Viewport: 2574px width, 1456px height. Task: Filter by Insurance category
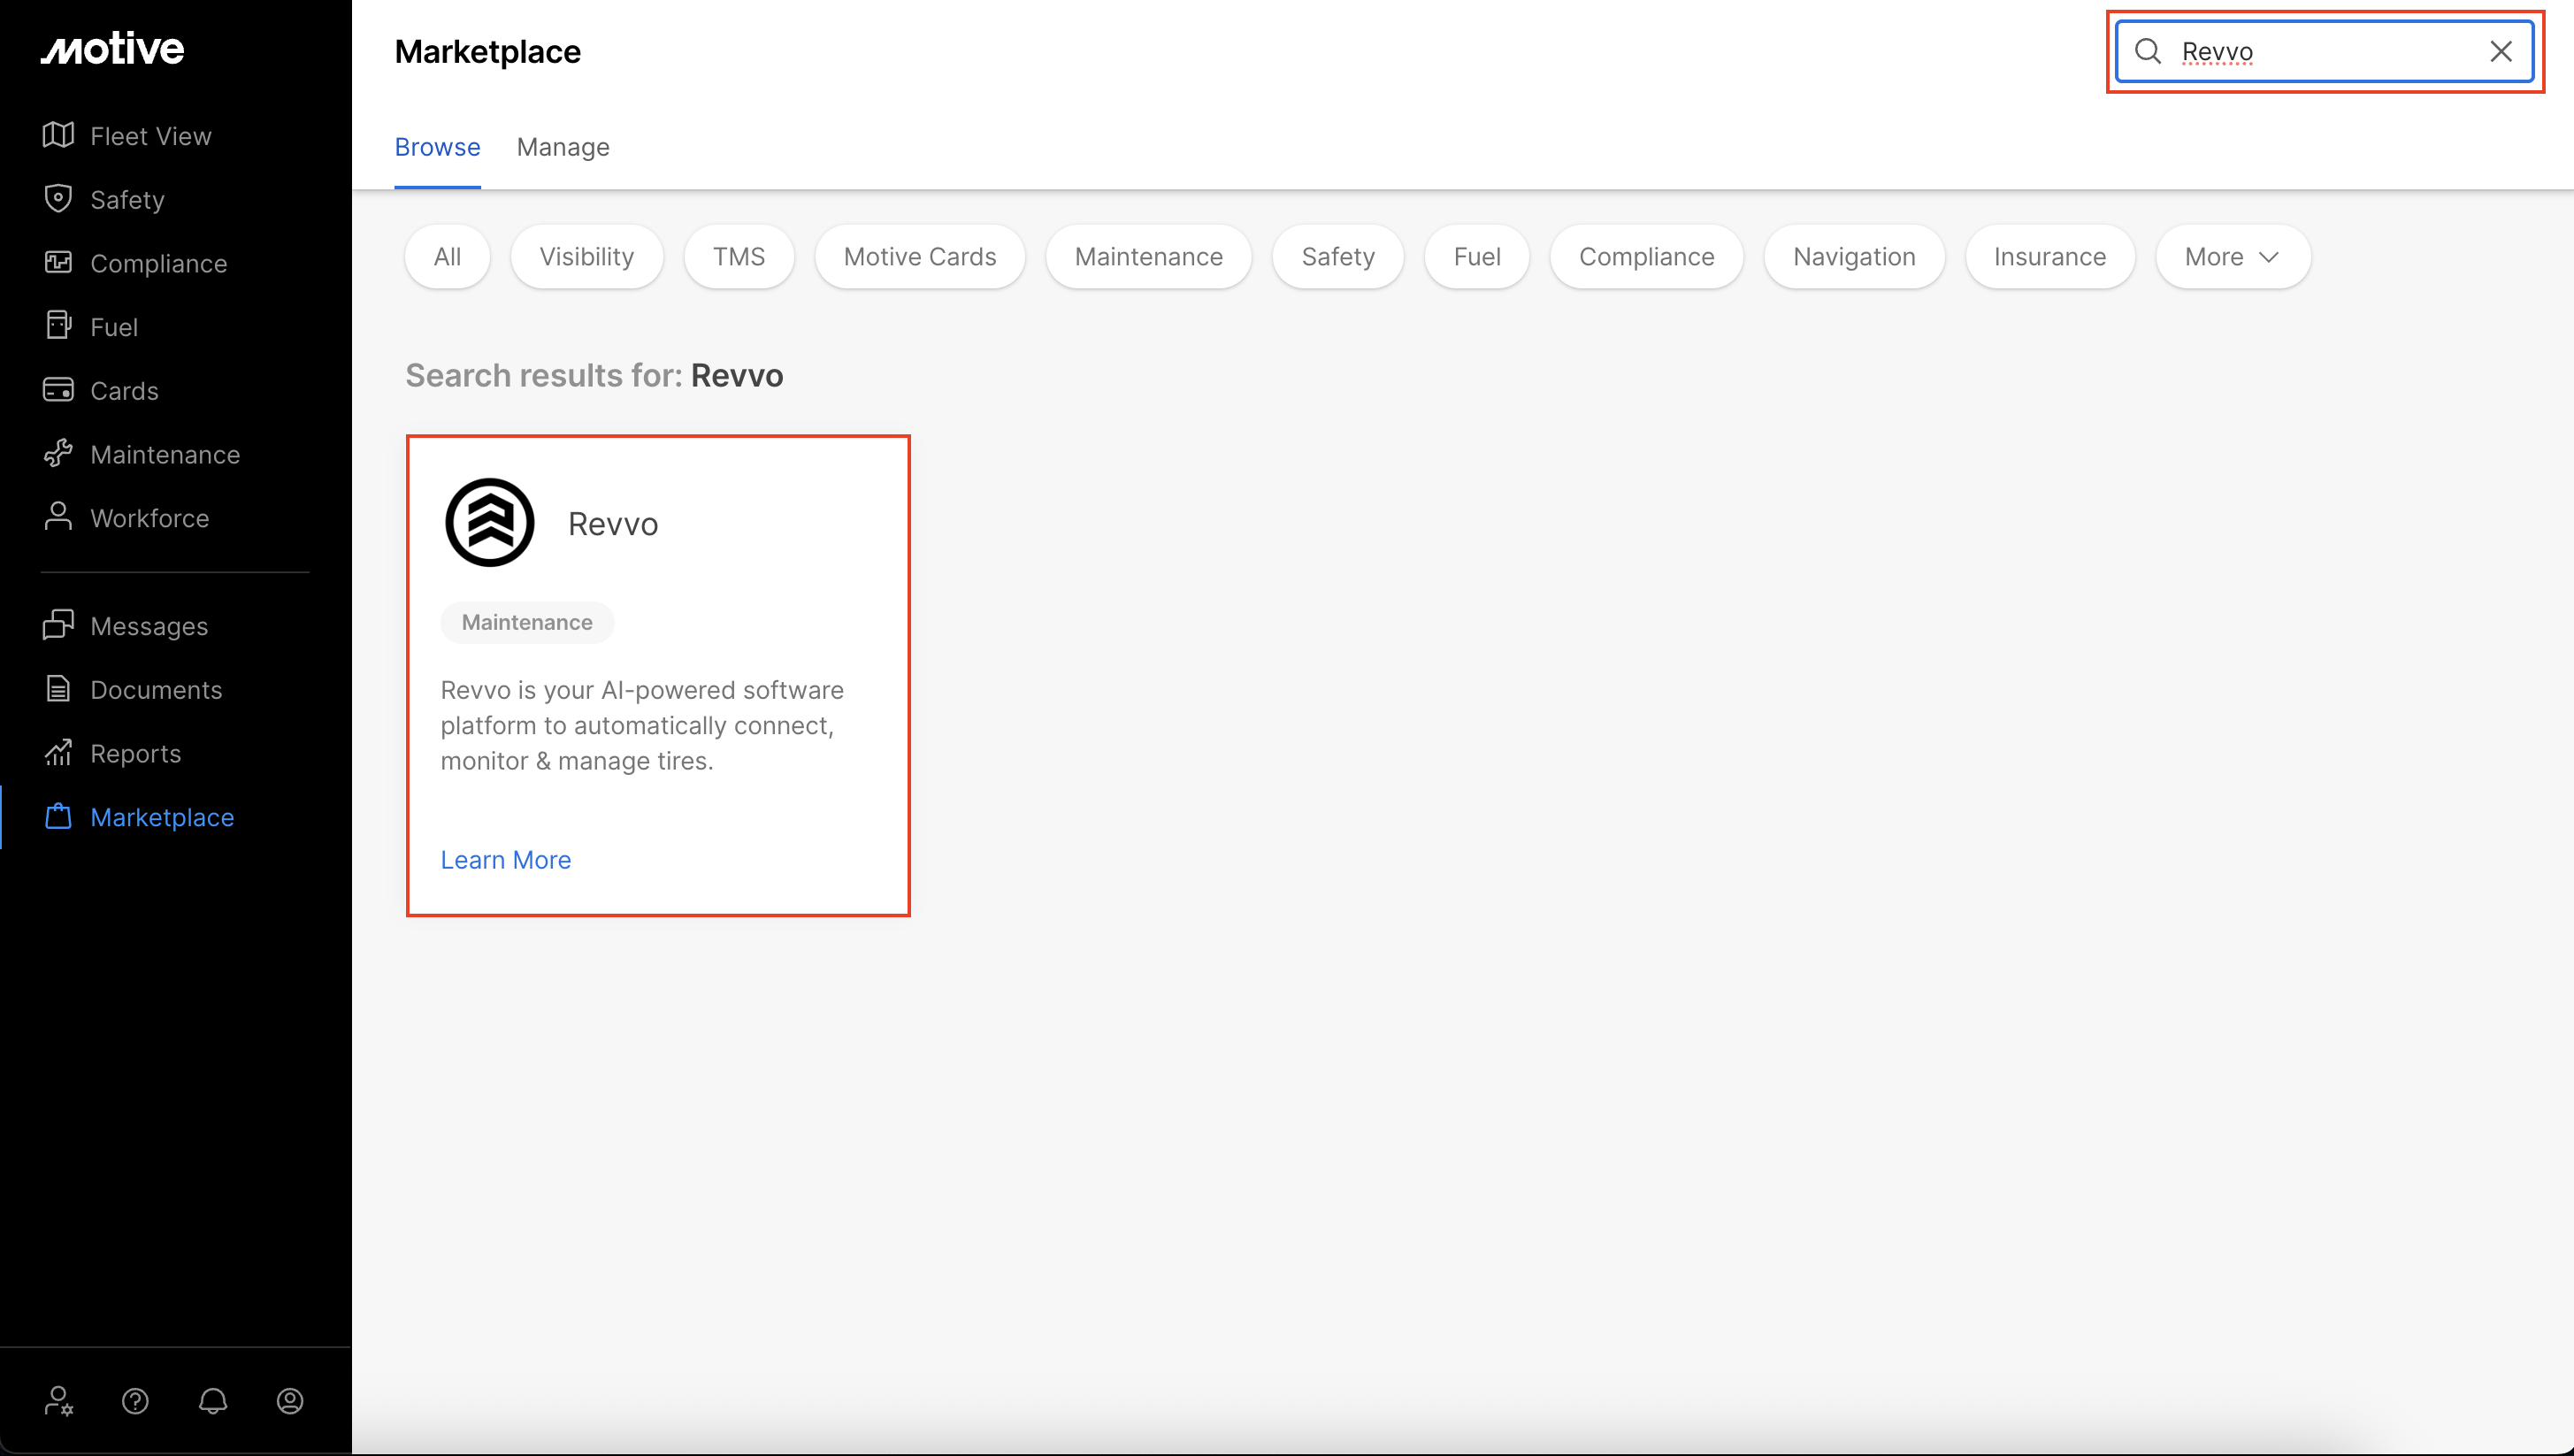coord(2050,257)
